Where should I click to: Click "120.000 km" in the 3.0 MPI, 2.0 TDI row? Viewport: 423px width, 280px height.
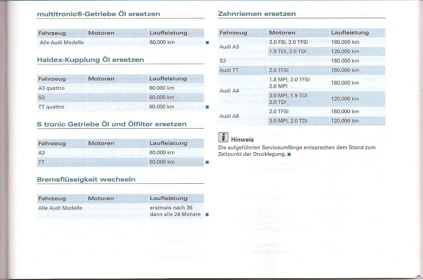click(345, 121)
